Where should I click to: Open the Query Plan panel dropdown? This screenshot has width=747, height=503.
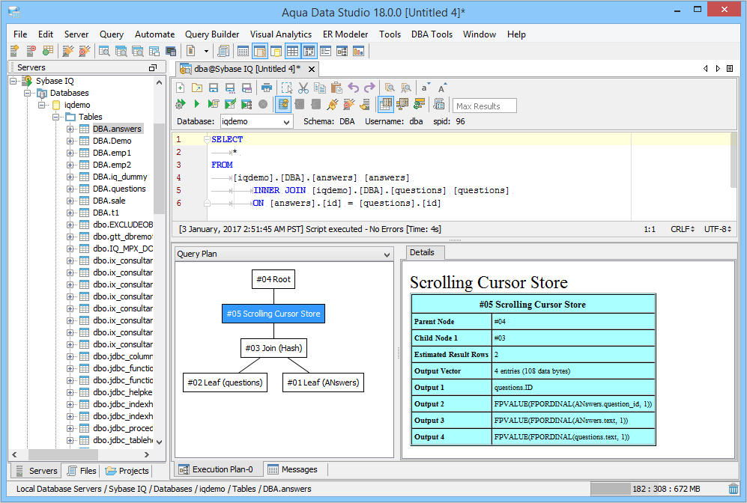(387, 254)
